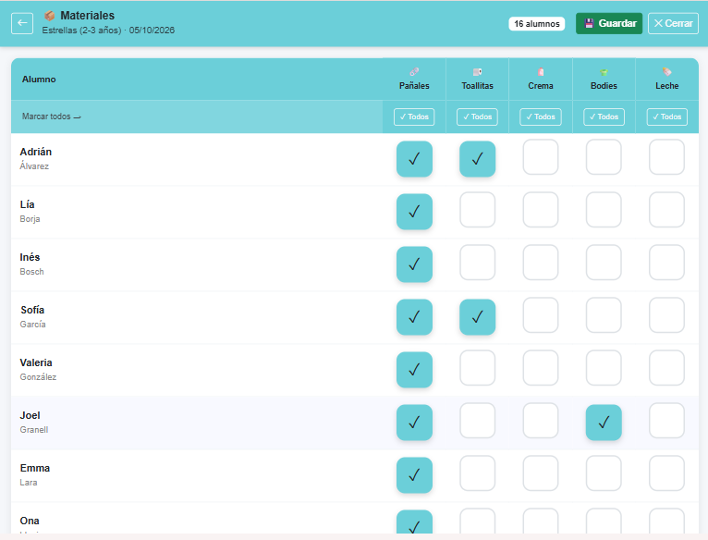This screenshot has height=540, width=708.
Task: Mark all students for Toallitas
Action: click(x=477, y=117)
